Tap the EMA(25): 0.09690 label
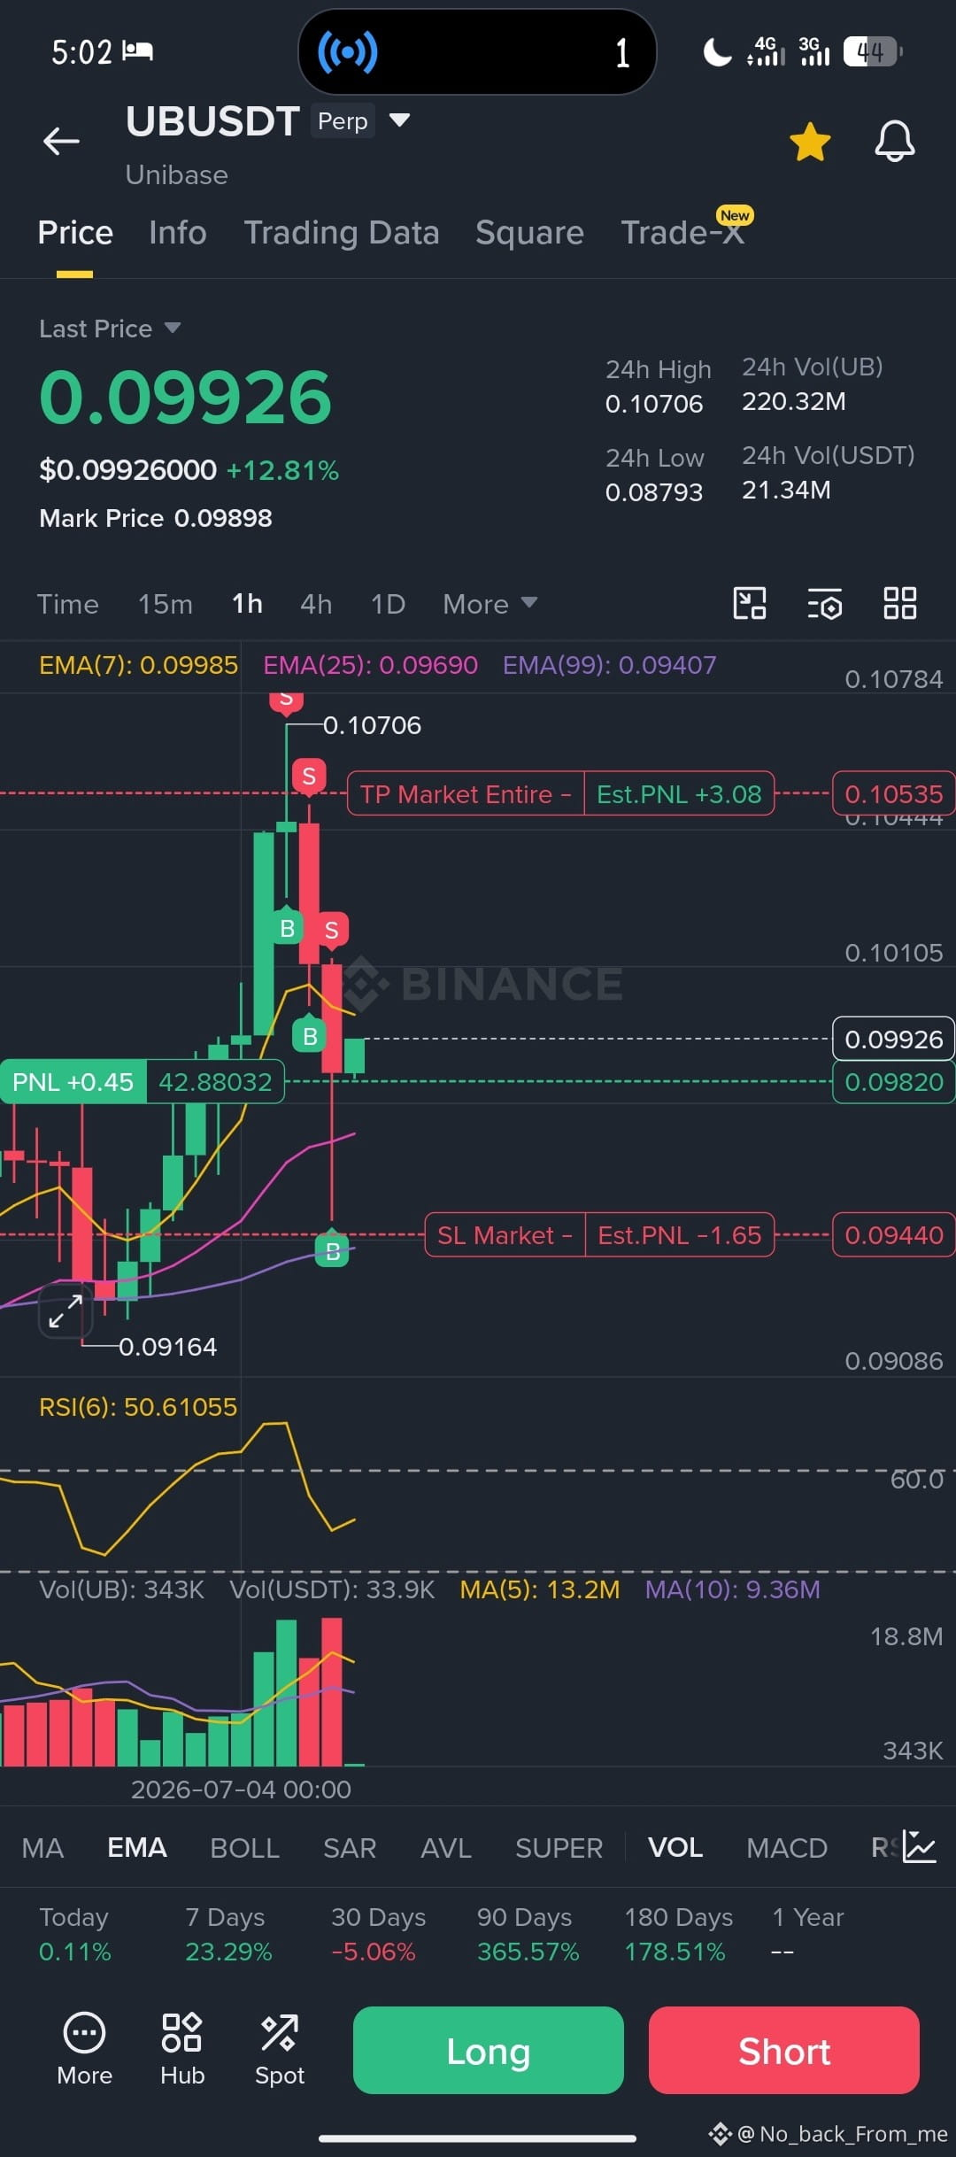The width and height of the screenshot is (956, 2157). click(371, 665)
